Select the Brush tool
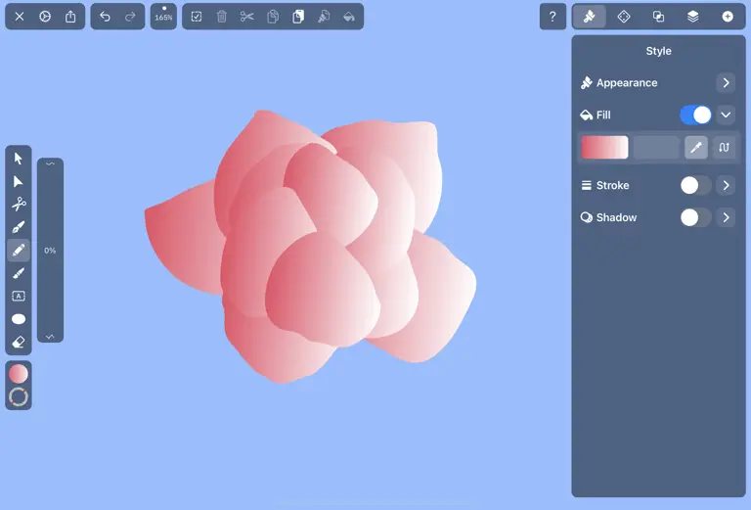 click(19, 273)
